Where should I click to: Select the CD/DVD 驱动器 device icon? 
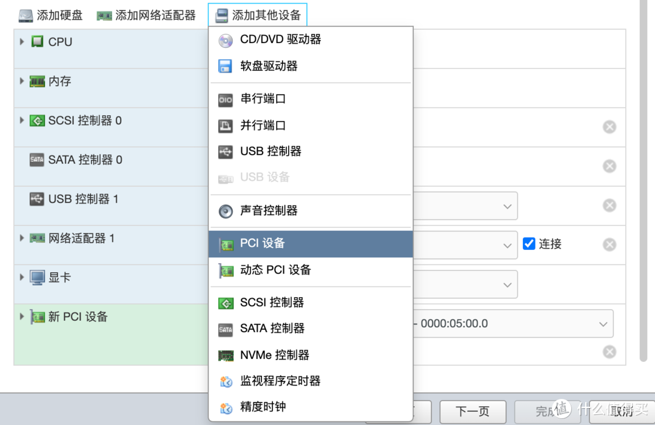click(225, 39)
